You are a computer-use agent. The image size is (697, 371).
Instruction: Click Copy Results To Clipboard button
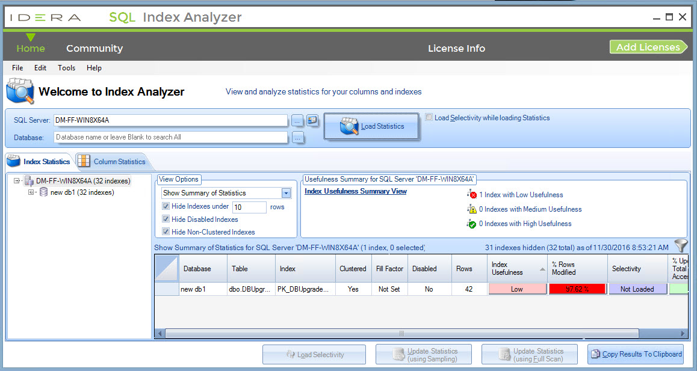pos(636,354)
